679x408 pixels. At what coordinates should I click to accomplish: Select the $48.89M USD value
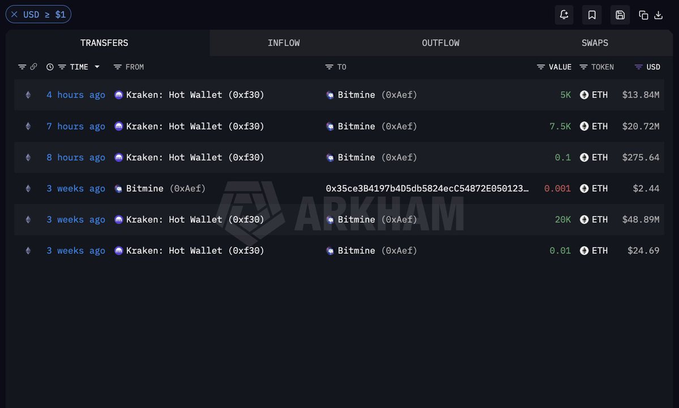coord(640,220)
